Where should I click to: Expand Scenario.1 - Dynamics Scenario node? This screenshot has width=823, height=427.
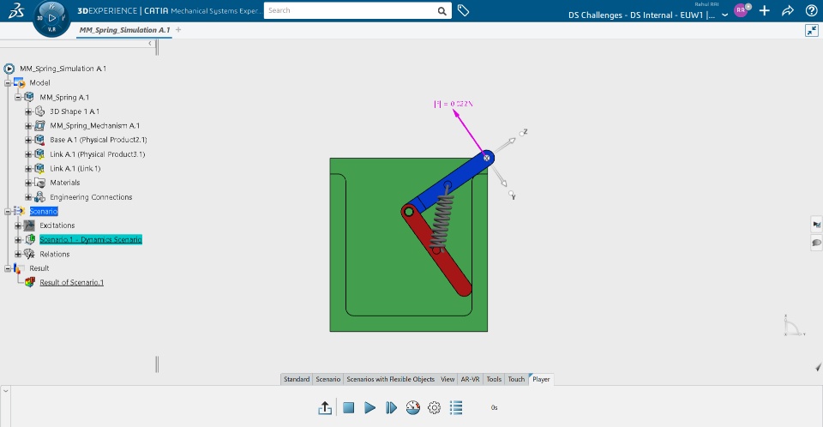[18, 239]
